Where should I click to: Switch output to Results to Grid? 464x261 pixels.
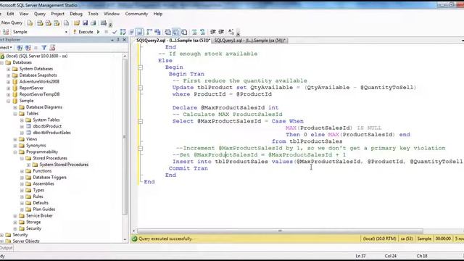[176, 32]
